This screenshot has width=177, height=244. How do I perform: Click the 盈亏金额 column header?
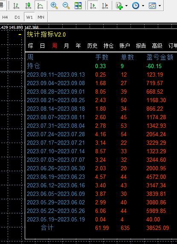coord(160,57)
